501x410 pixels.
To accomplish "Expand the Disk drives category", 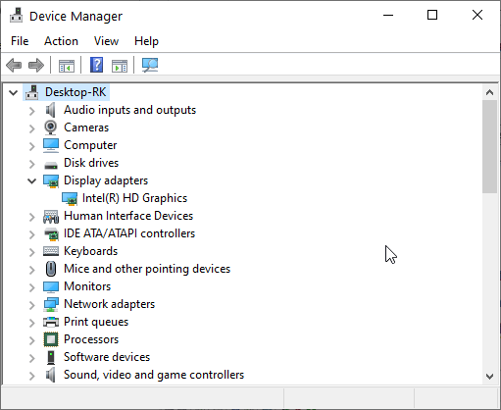I will 31,164.
